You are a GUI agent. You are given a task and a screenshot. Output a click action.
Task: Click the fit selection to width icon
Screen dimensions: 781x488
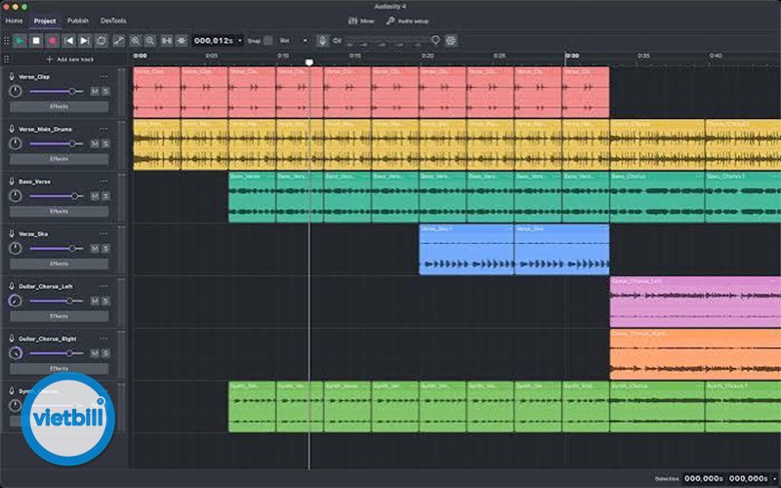[x=166, y=41]
